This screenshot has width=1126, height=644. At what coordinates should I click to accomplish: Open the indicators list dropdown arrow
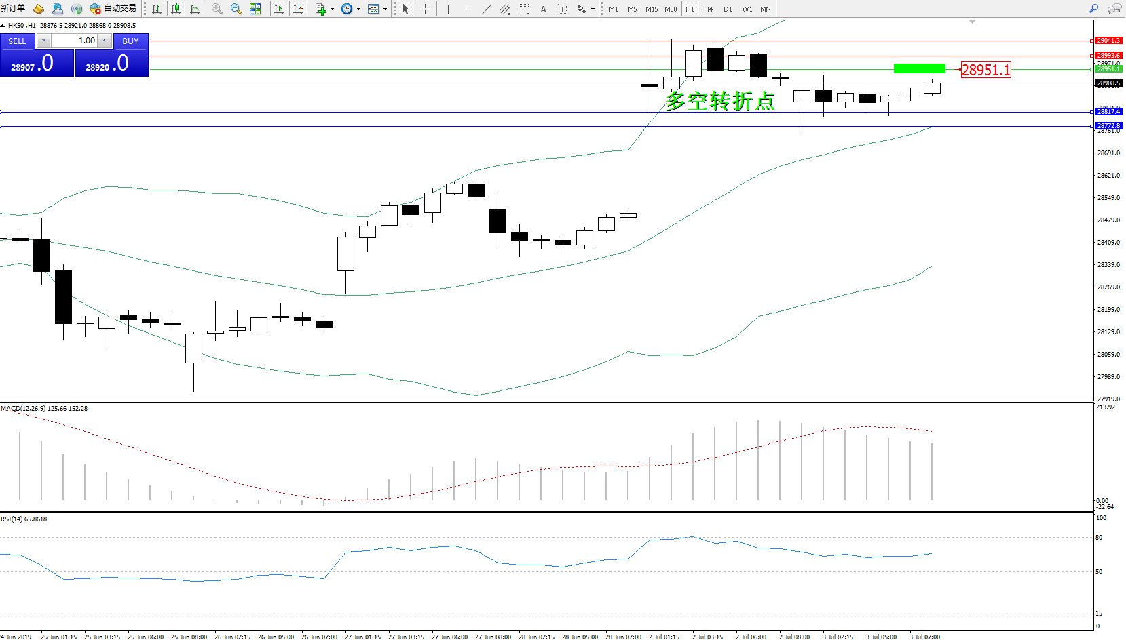pos(332,9)
